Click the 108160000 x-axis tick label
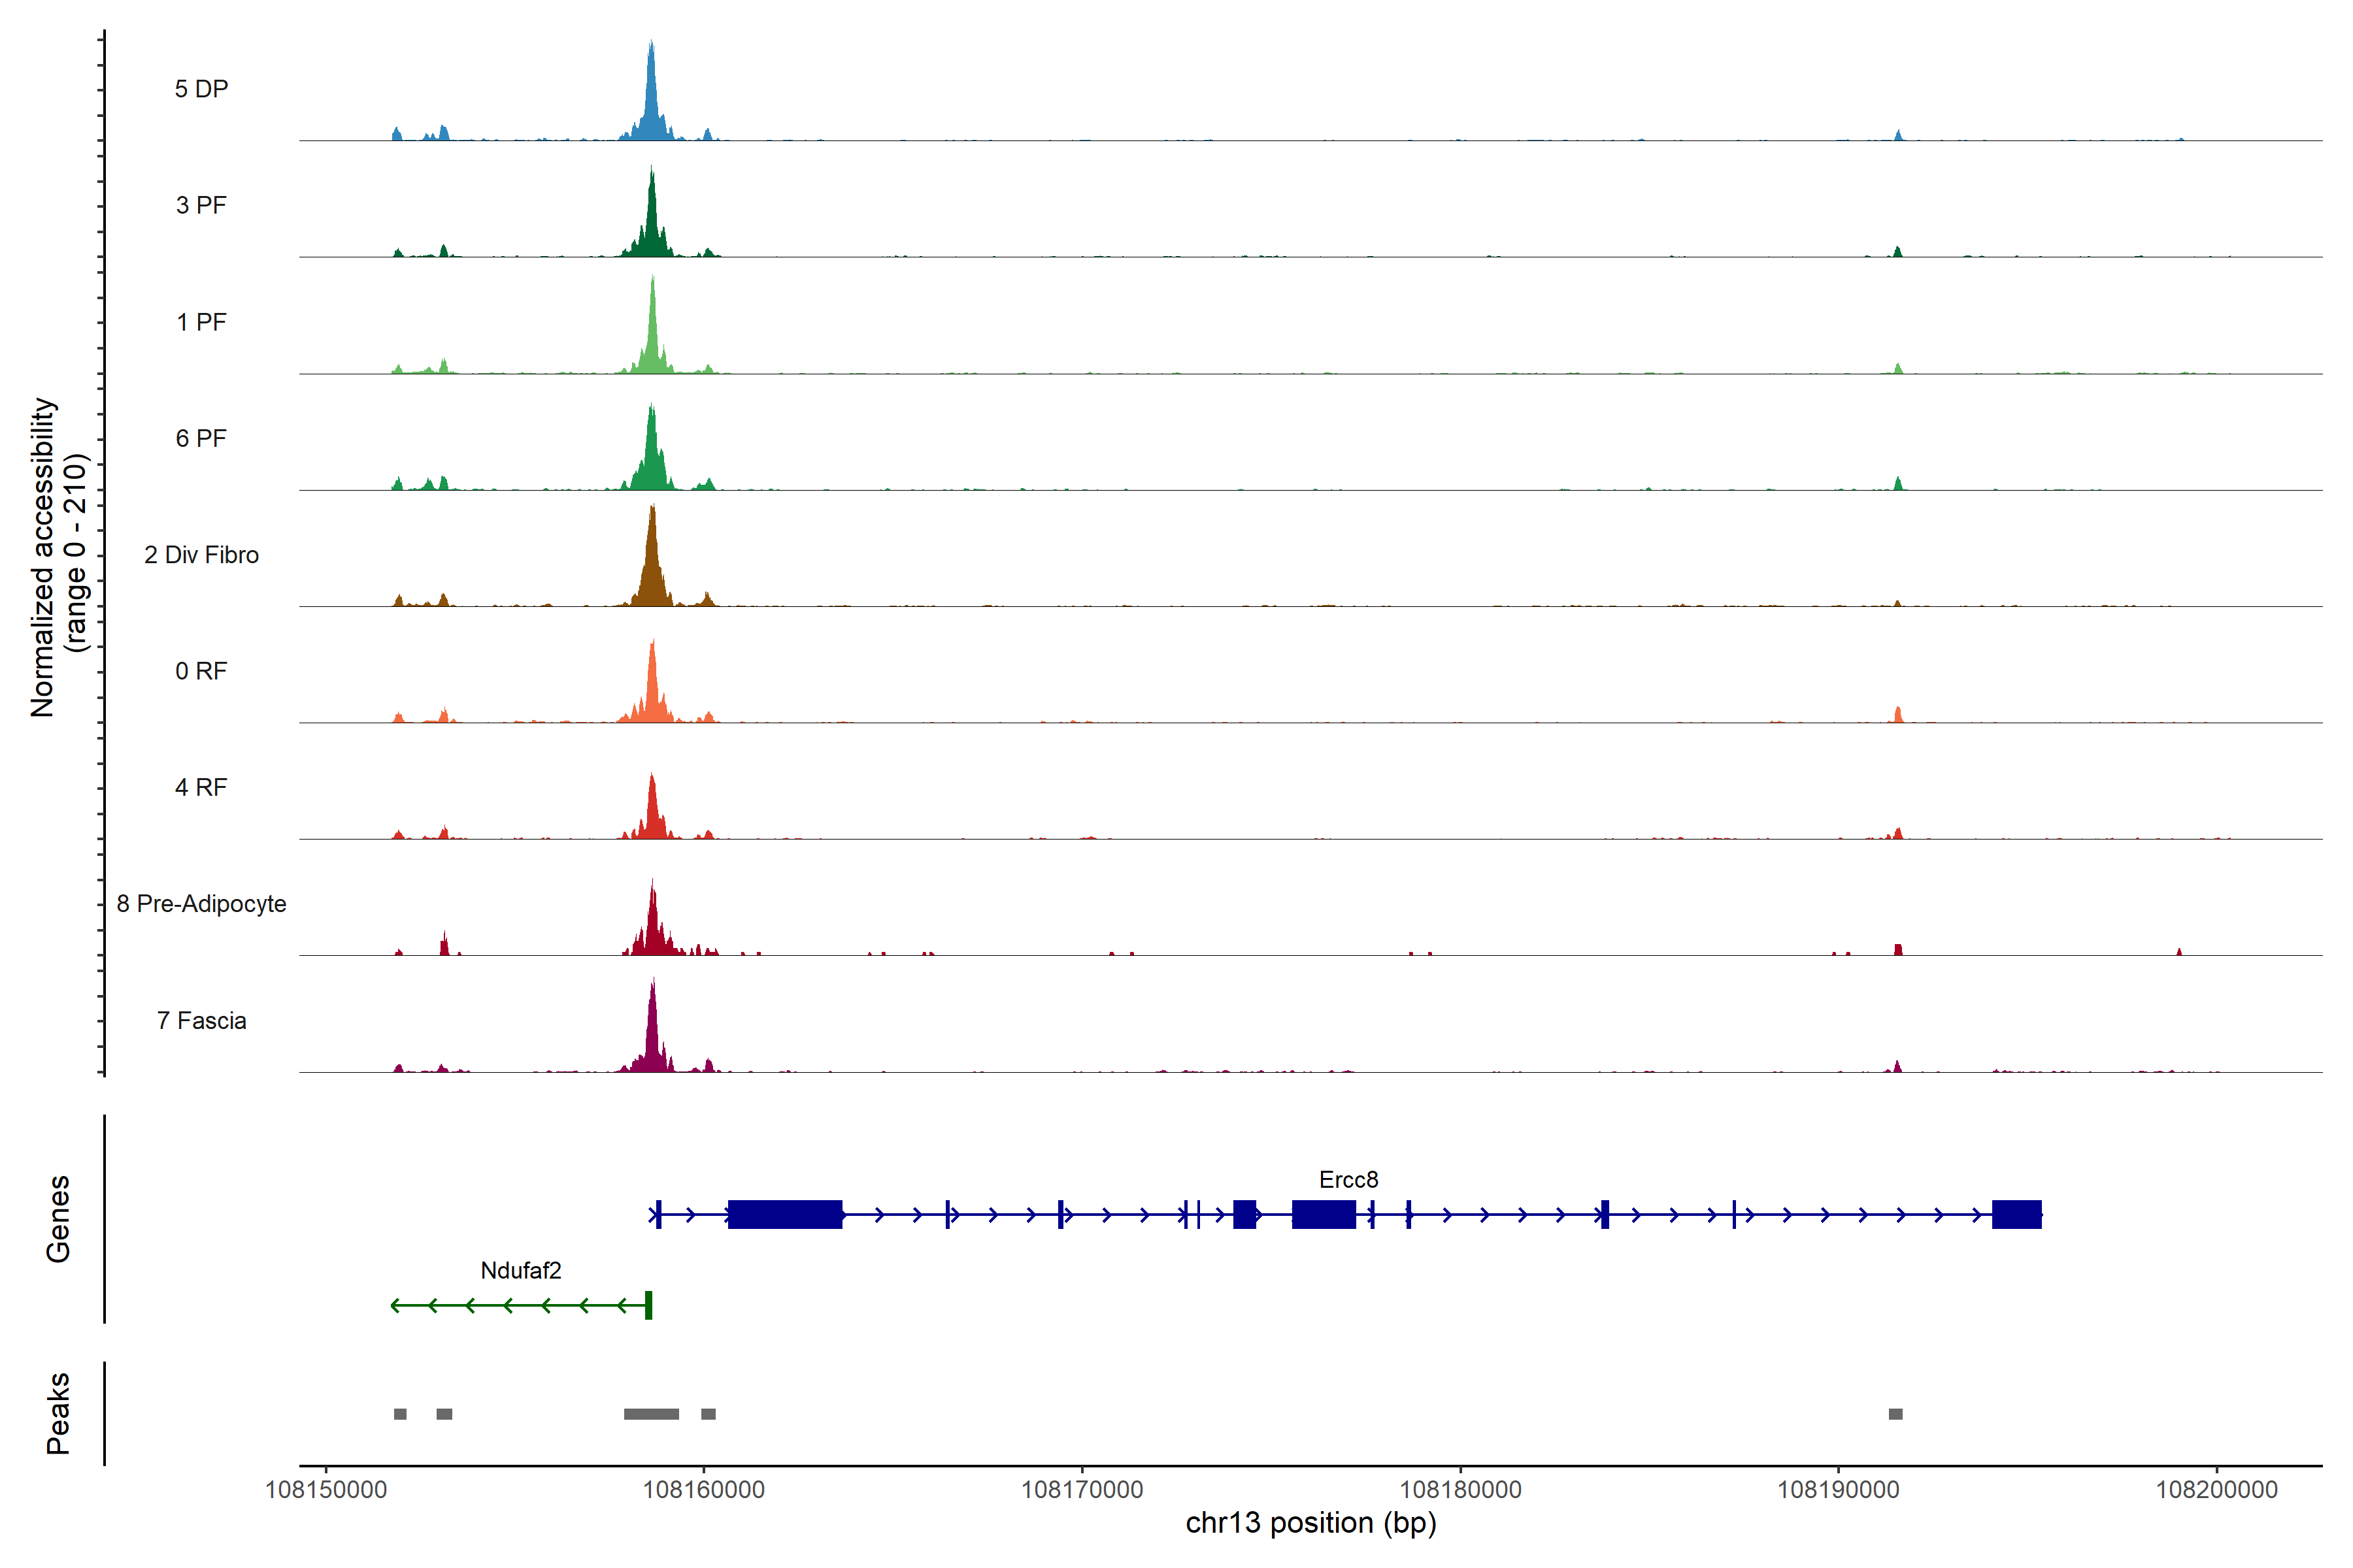 (x=703, y=1490)
